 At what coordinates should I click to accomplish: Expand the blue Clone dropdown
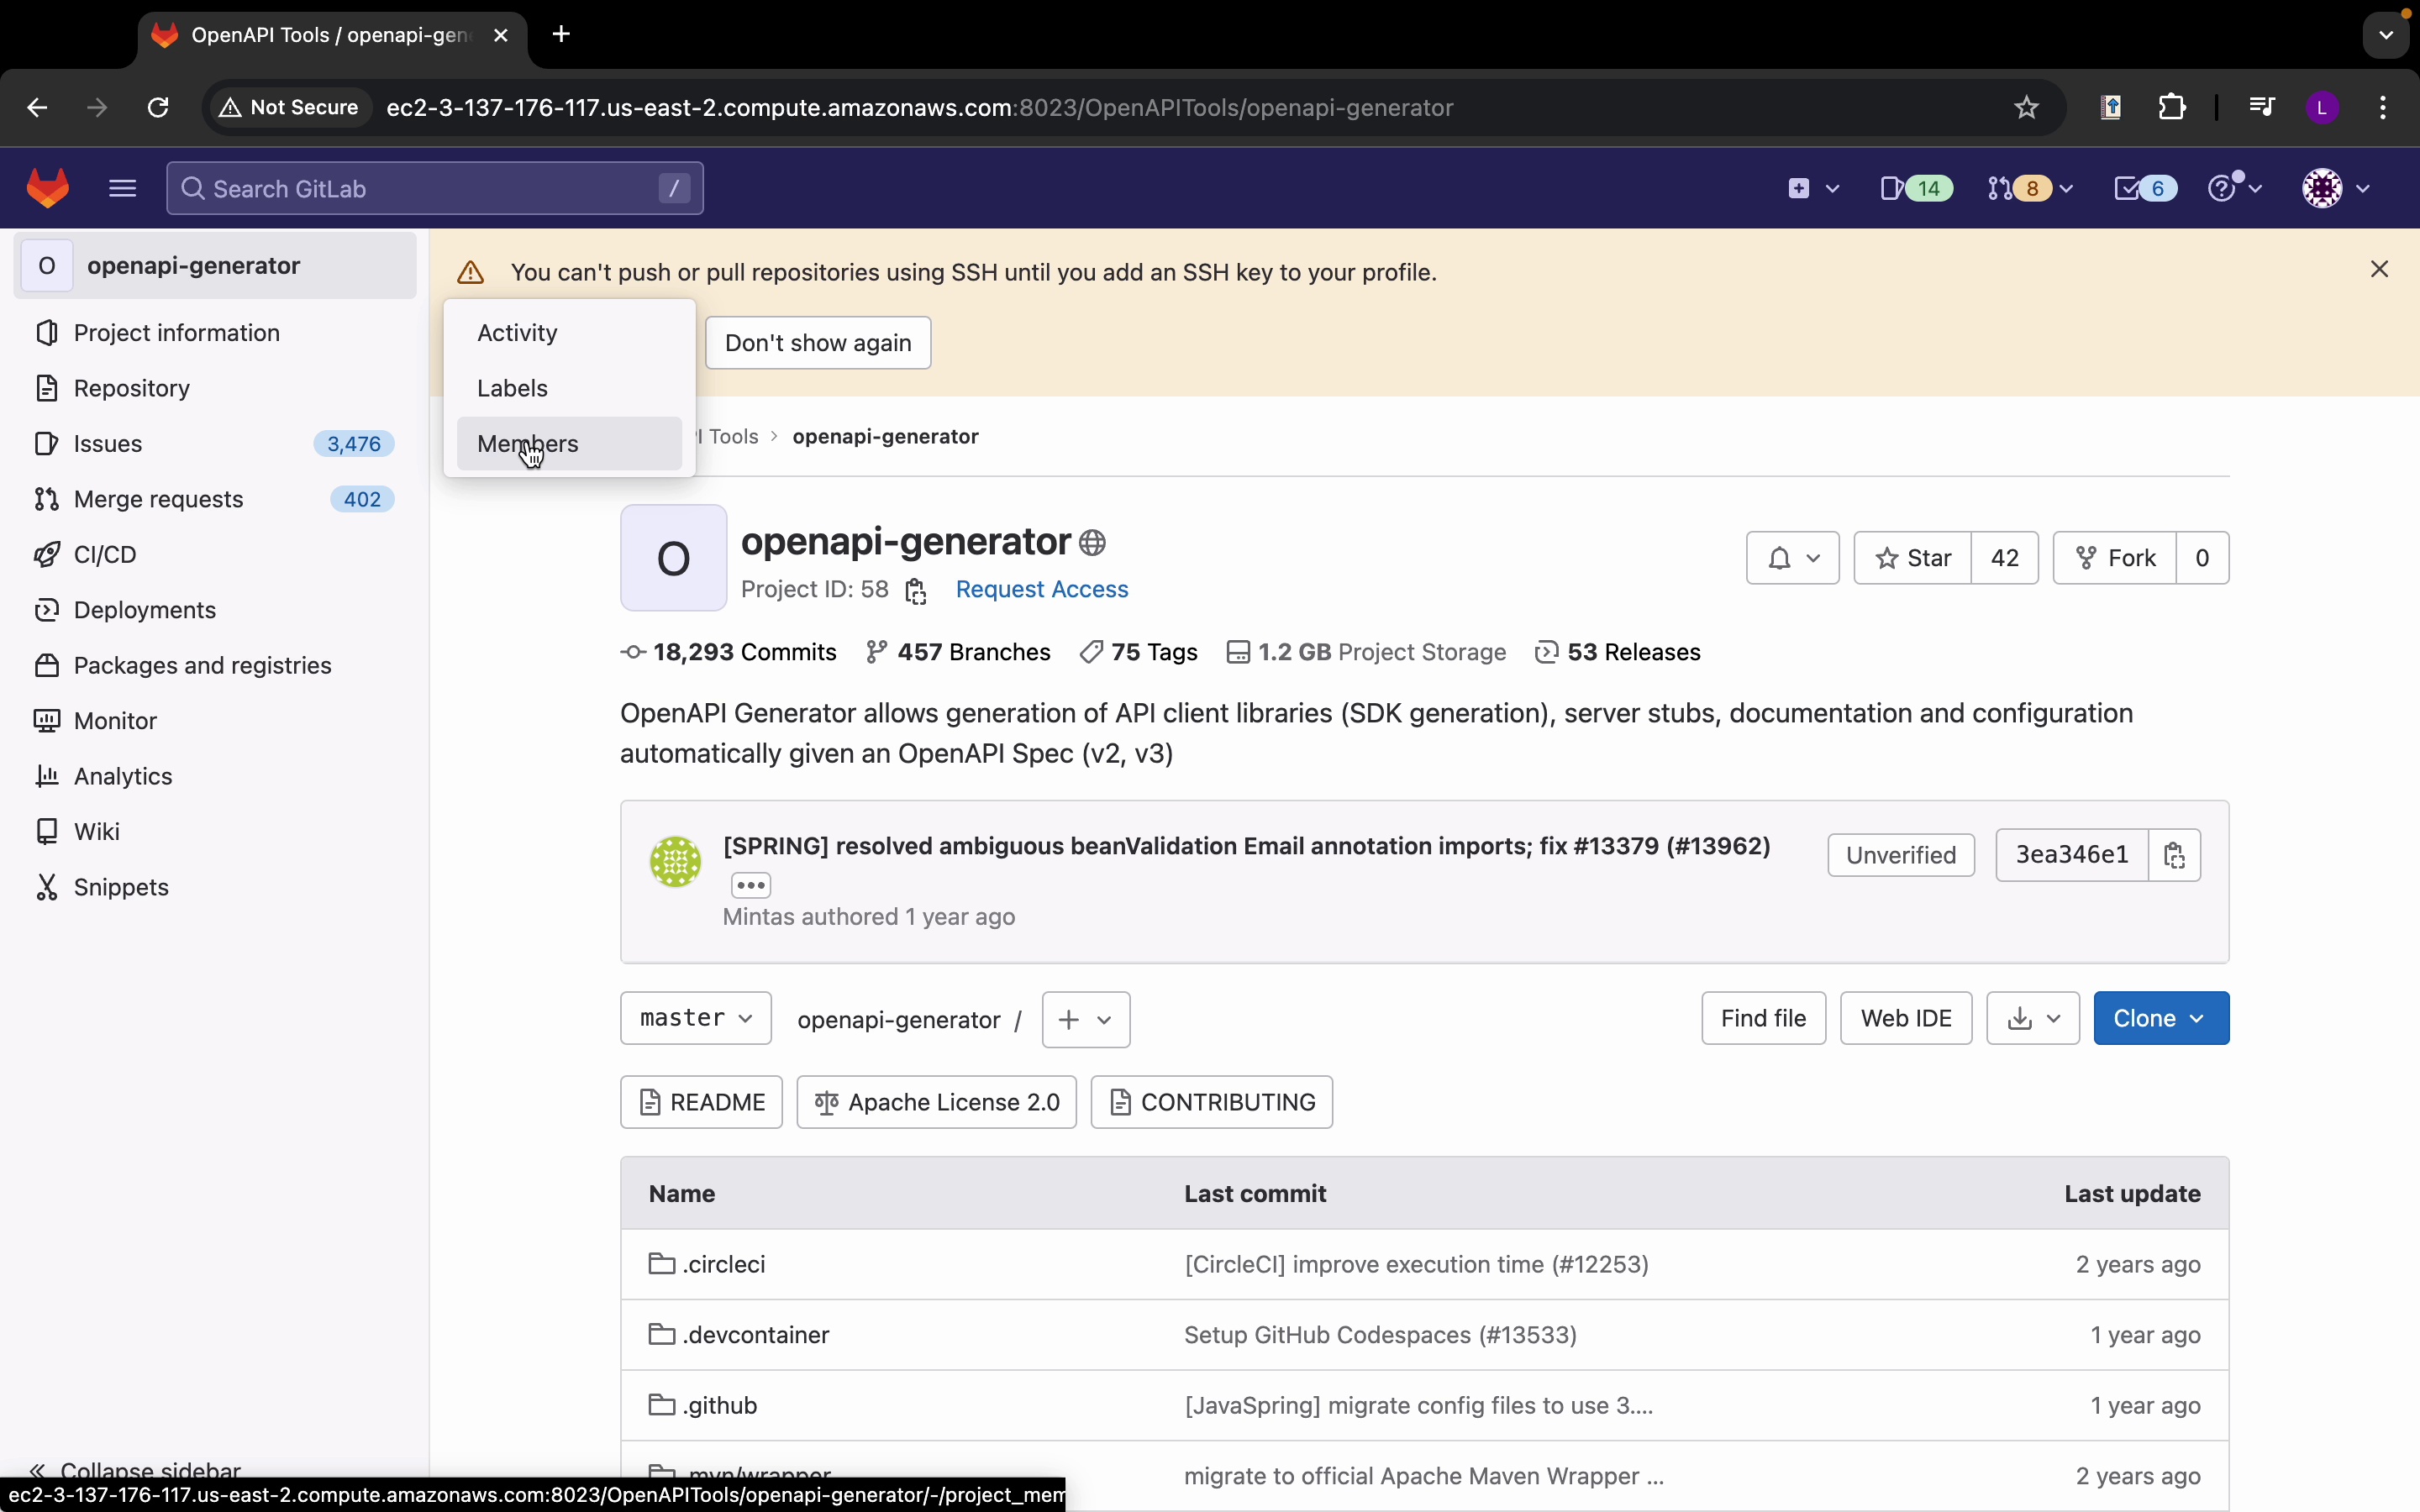click(x=2161, y=1018)
